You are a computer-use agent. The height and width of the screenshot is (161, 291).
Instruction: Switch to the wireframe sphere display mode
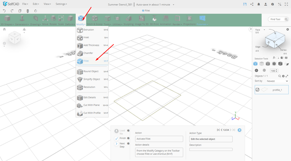point(264,70)
